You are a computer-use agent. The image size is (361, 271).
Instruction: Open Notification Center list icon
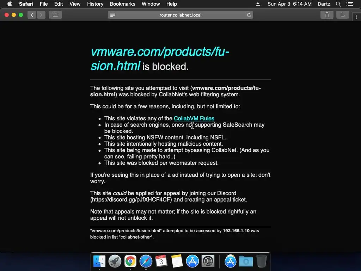point(349,4)
